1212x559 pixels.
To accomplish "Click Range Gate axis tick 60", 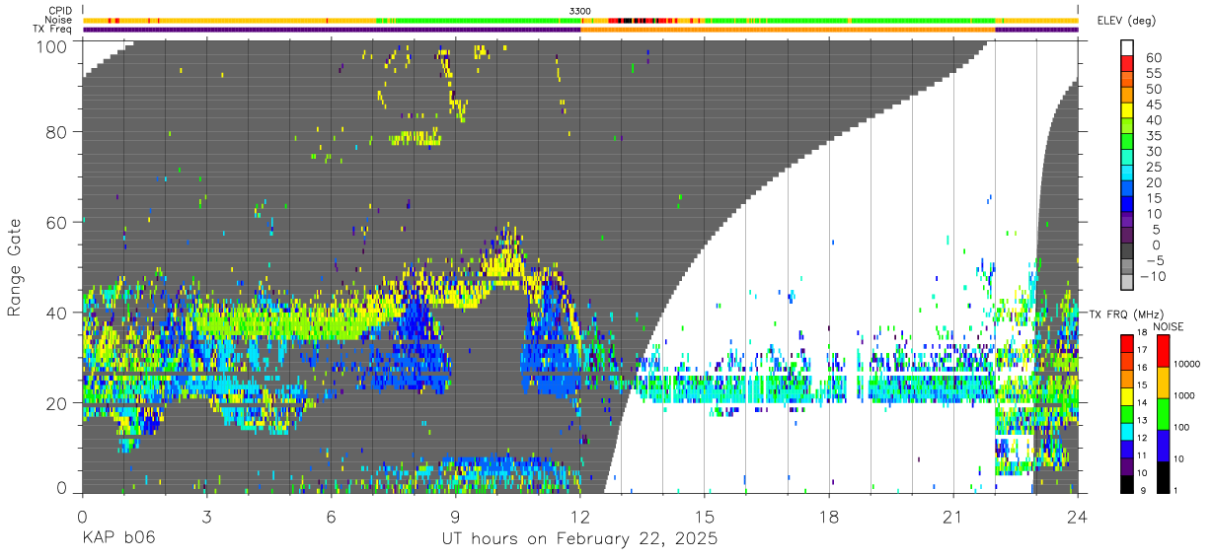I will click(57, 222).
